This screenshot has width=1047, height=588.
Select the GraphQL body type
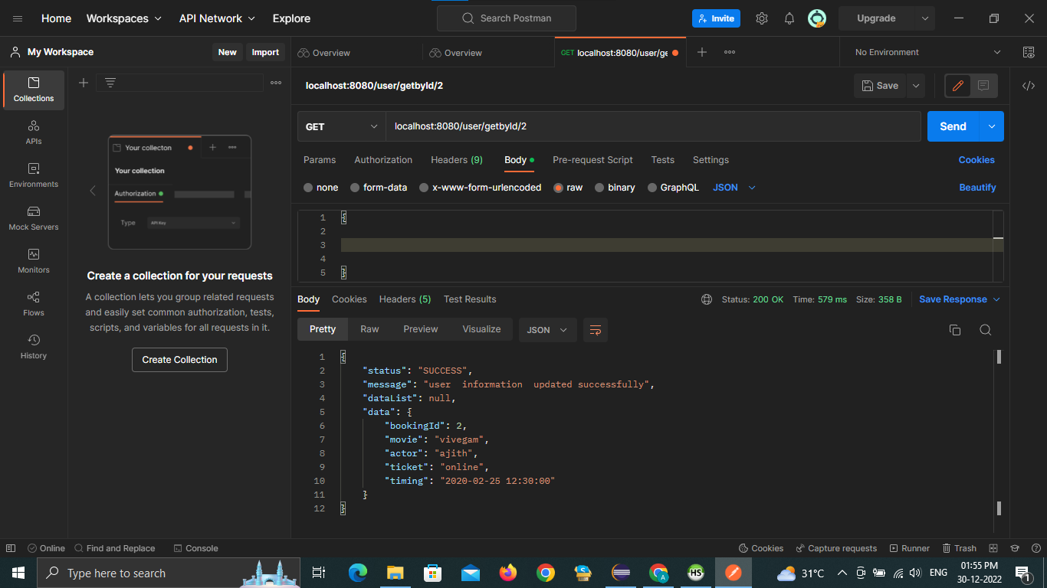[x=674, y=188]
